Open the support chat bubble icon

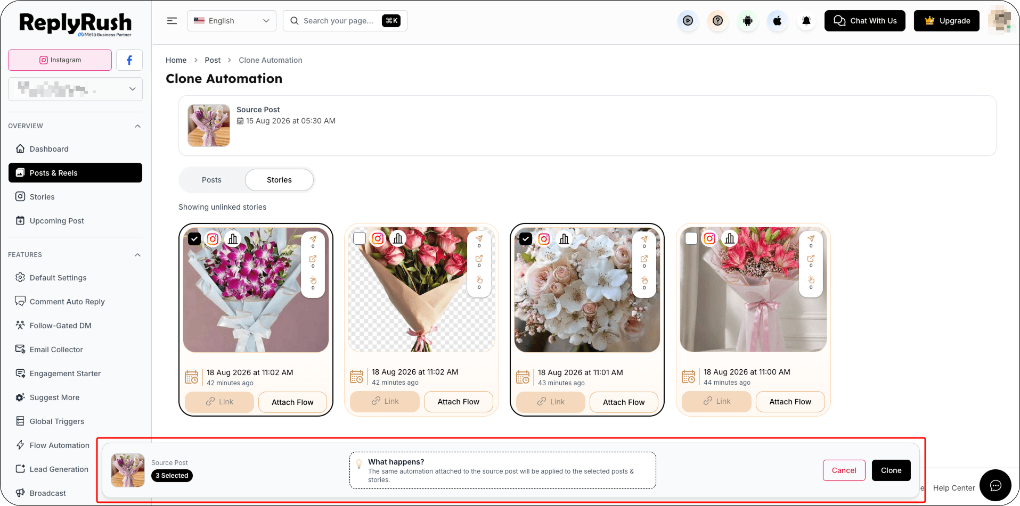point(995,485)
